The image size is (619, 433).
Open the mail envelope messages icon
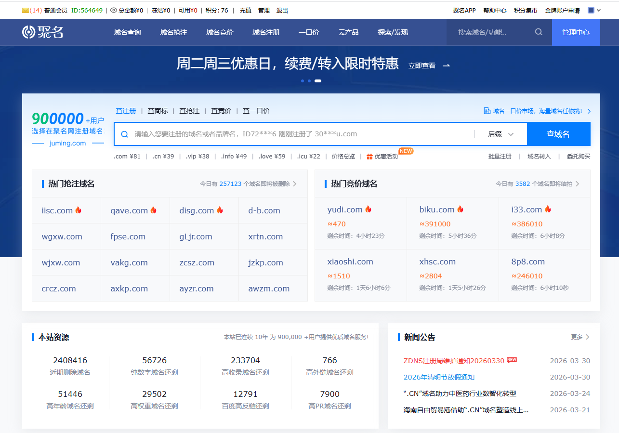coord(26,10)
